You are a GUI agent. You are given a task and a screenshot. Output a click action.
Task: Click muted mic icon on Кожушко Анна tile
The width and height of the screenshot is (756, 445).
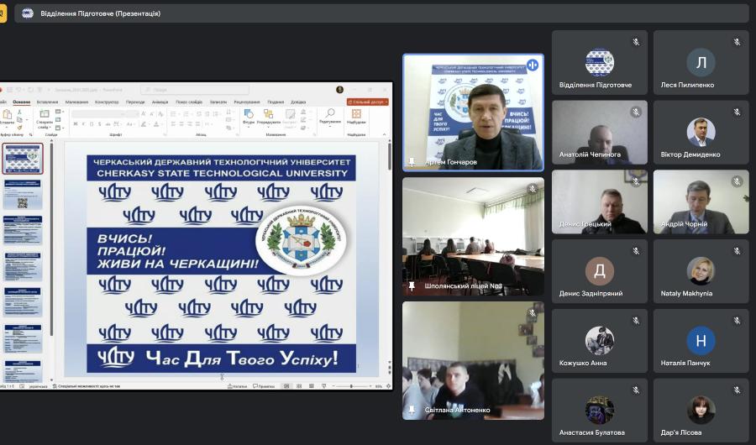click(x=636, y=320)
